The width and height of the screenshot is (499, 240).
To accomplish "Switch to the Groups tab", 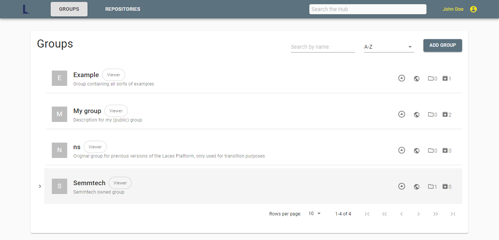I will click(x=69, y=9).
